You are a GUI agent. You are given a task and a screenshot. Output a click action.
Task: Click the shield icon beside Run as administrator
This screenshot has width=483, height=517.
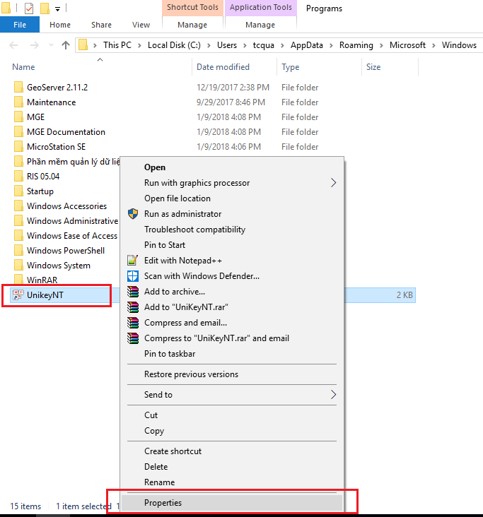tap(133, 214)
